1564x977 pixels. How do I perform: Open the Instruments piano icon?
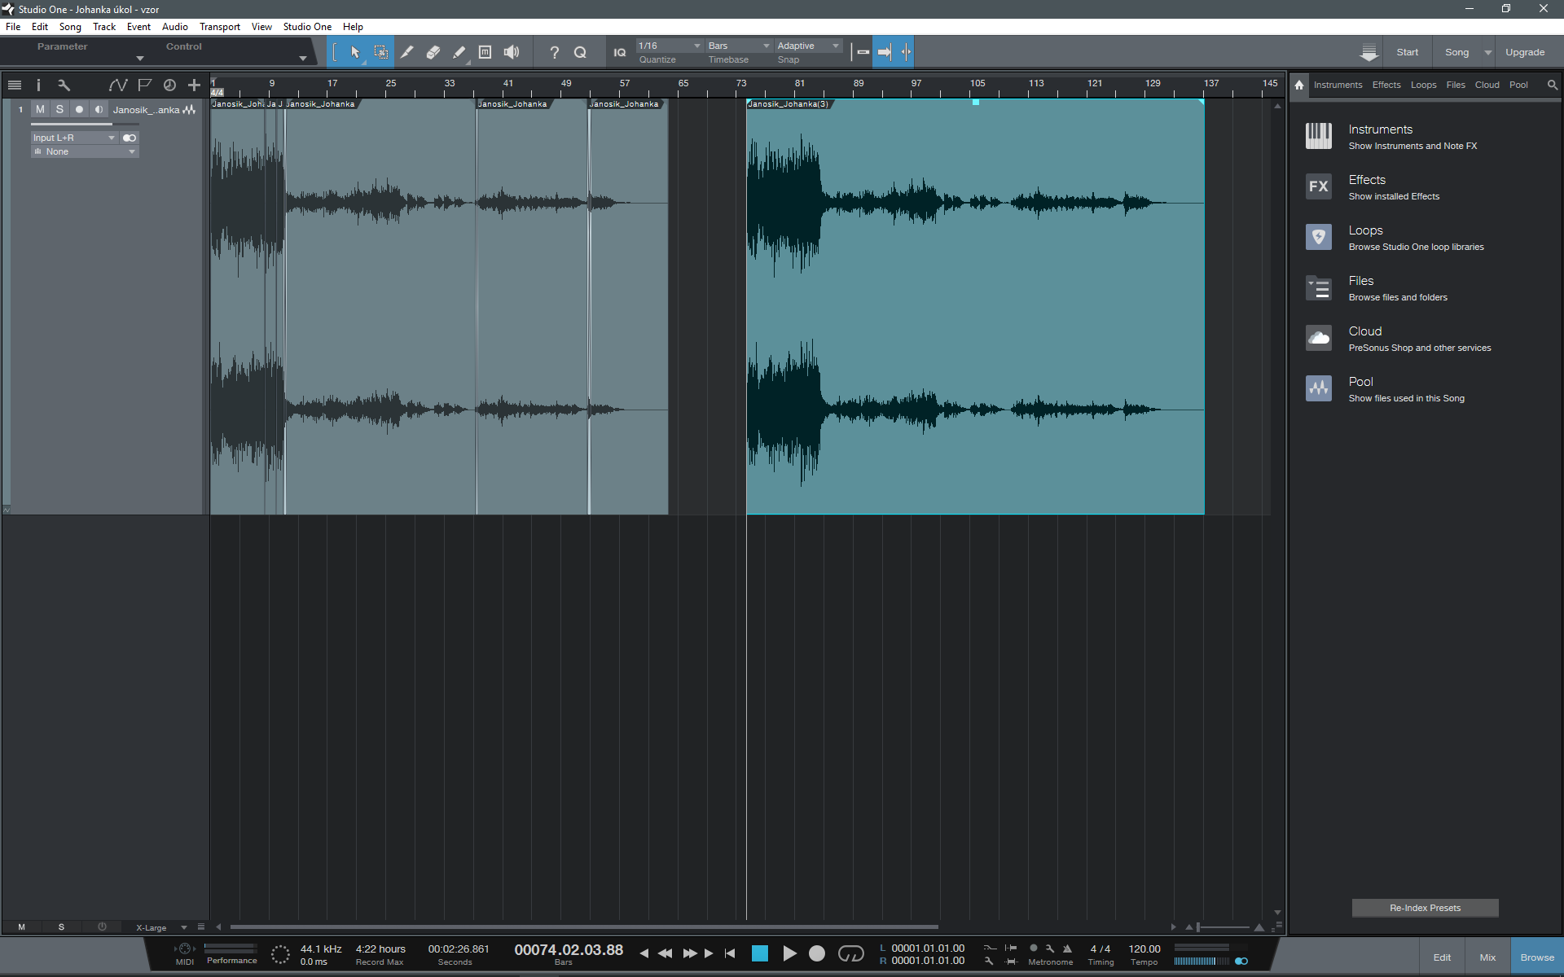(1319, 136)
